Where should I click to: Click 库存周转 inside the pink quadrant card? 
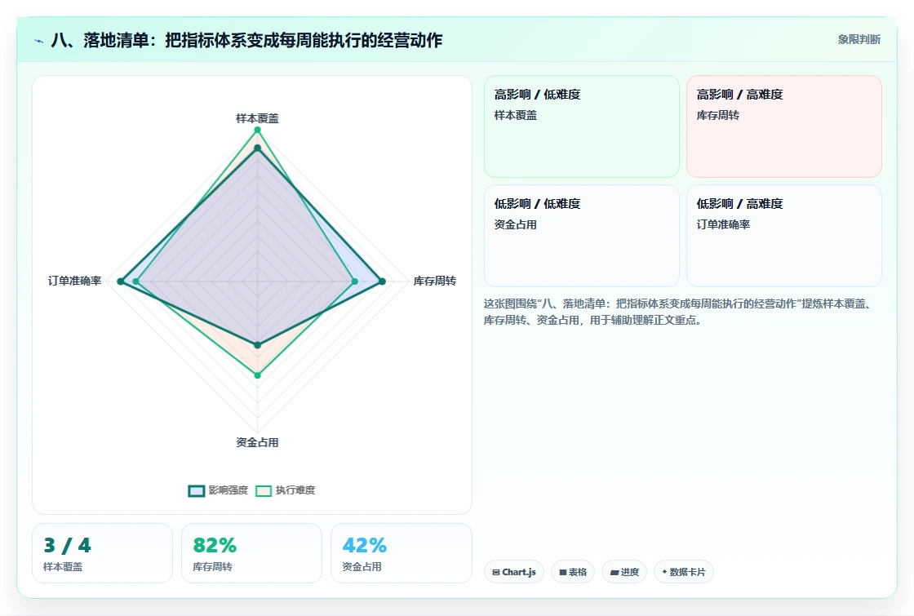coord(717,115)
